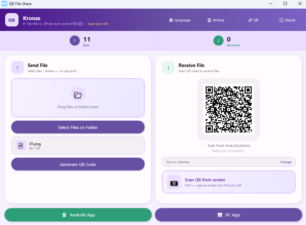Screen dimensions: 306x225
Task: Open the About menu
Action: click(x=287, y=20)
